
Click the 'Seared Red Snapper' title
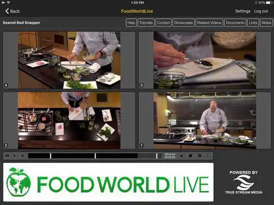click(22, 23)
